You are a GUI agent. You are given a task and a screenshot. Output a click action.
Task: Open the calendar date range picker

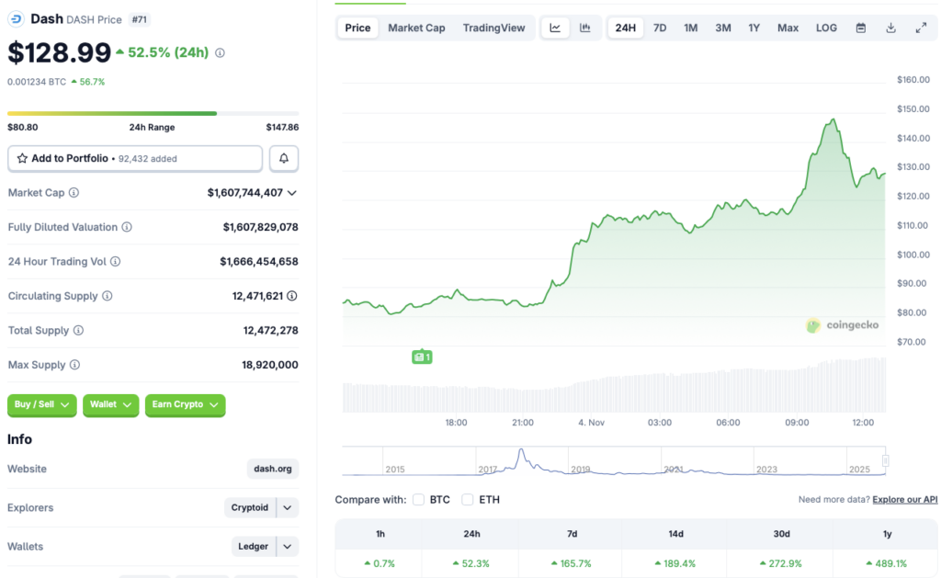(861, 28)
